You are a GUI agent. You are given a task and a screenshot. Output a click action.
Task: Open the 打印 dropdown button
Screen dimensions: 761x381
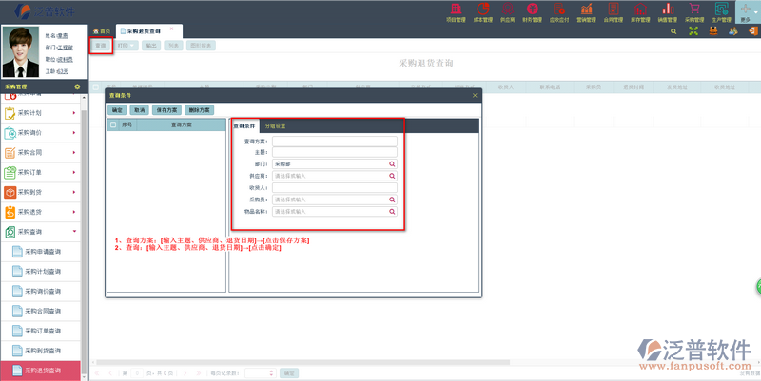pos(127,46)
